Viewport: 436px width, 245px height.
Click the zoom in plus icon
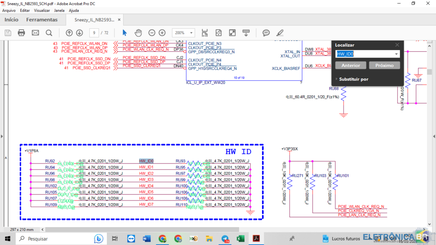pyautogui.click(x=162, y=33)
